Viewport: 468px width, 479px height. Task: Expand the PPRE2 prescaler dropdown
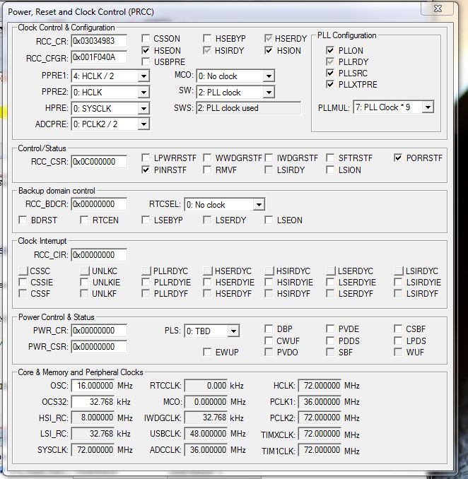[144, 93]
